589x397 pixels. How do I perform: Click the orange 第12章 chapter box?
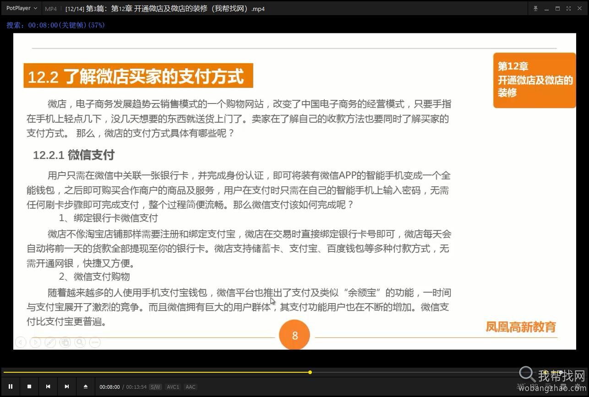coord(534,80)
